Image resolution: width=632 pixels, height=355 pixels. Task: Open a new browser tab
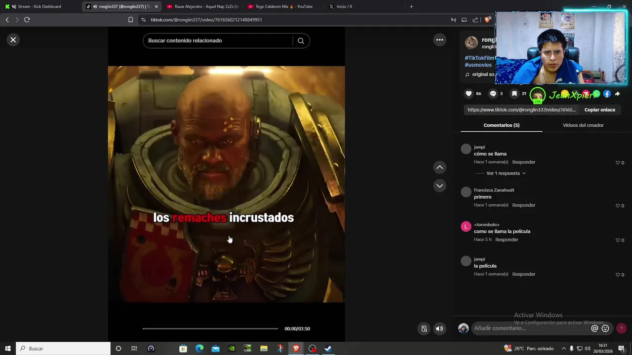point(411,6)
